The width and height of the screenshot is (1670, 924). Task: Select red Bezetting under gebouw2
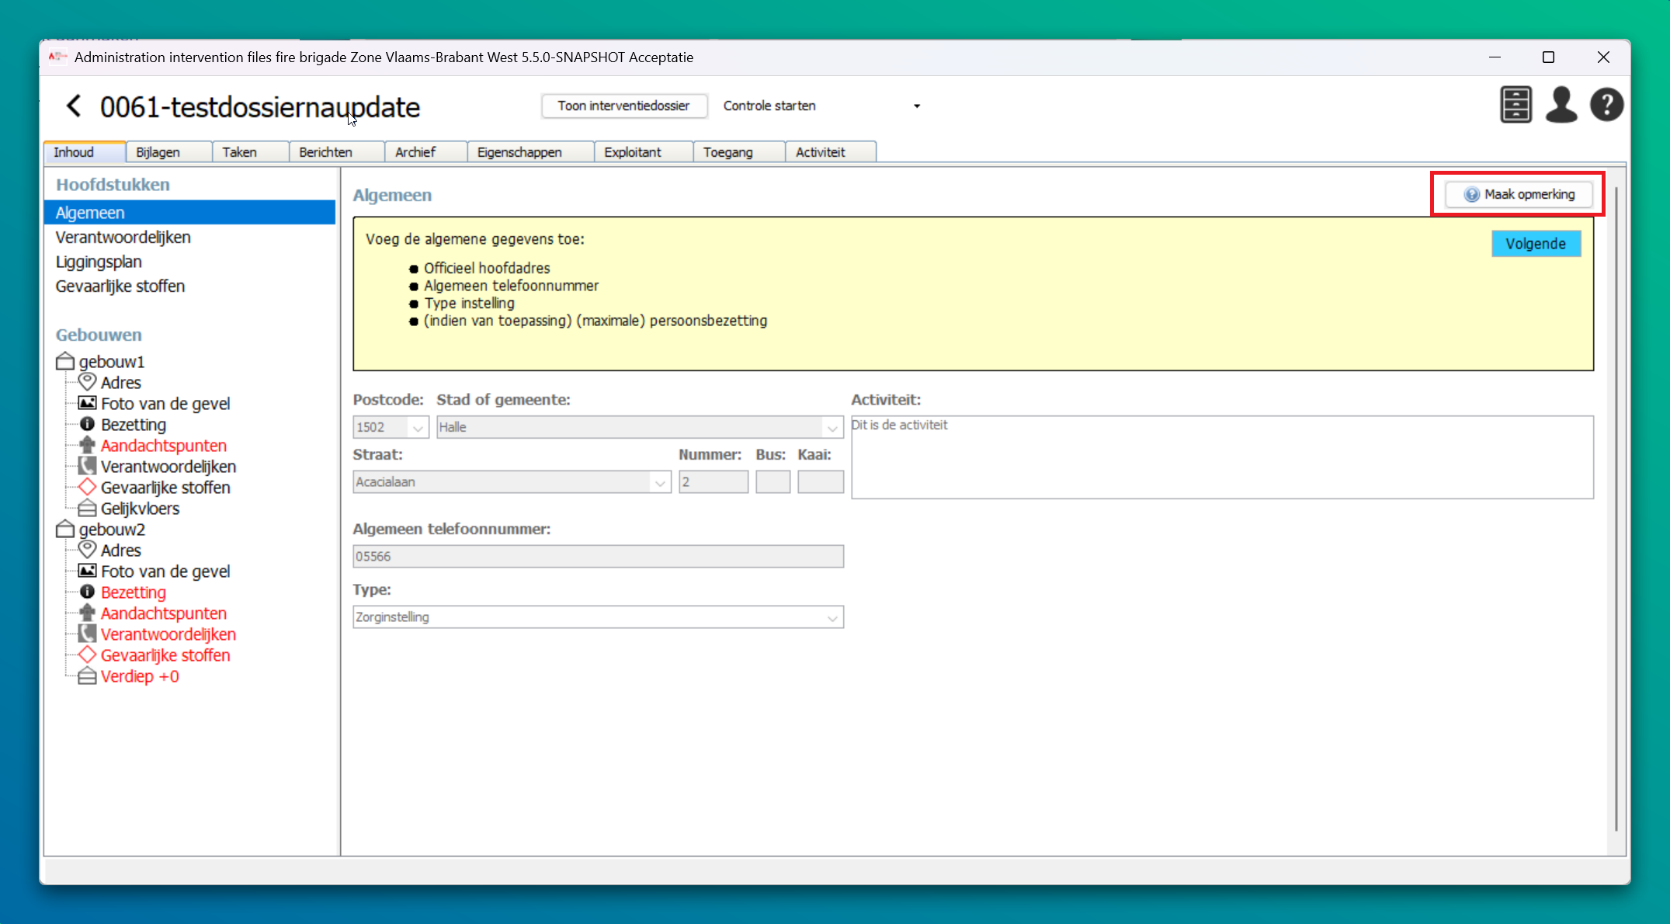tap(134, 592)
